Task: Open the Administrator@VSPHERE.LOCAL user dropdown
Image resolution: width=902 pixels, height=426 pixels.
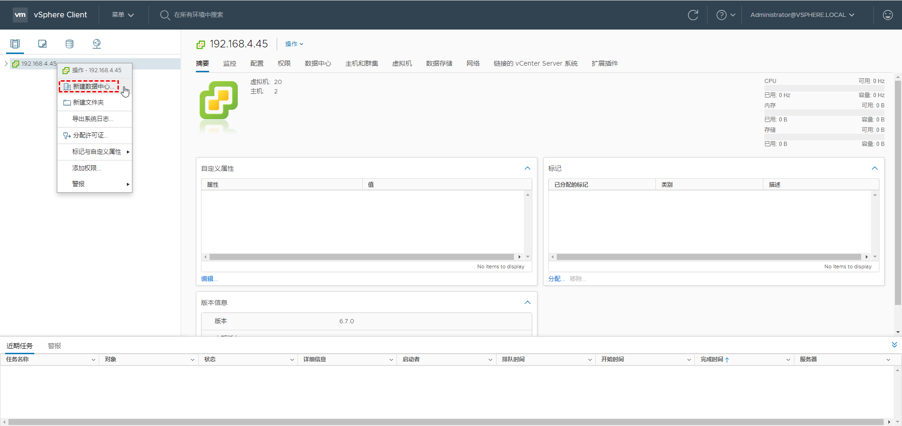Action: pyautogui.click(x=802, y=15)
